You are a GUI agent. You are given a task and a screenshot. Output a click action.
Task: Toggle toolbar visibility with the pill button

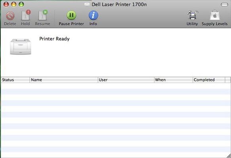pos(224,5)
